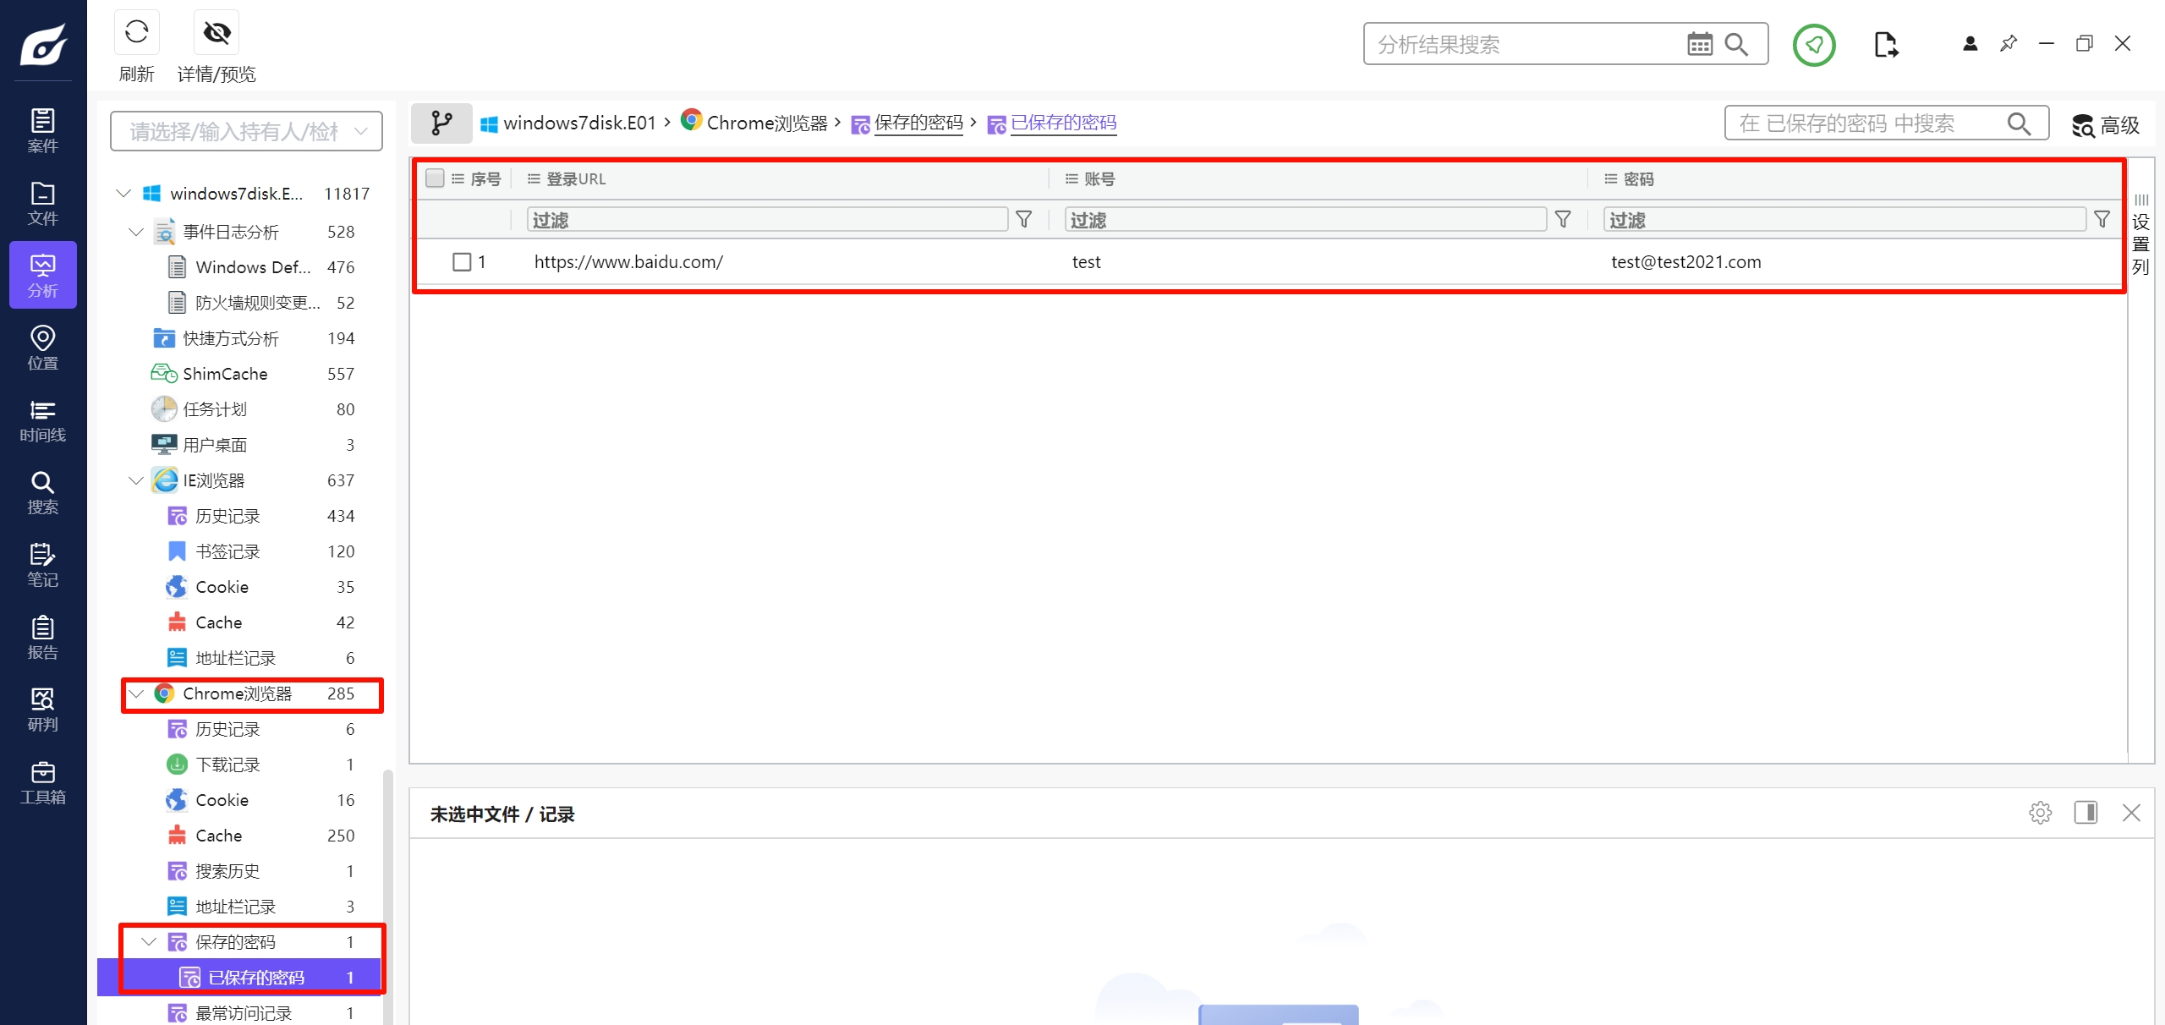Sort by the 账号 column header
The height and width of the screenshot is (1025, 2165).
[x=1099, y=179]
